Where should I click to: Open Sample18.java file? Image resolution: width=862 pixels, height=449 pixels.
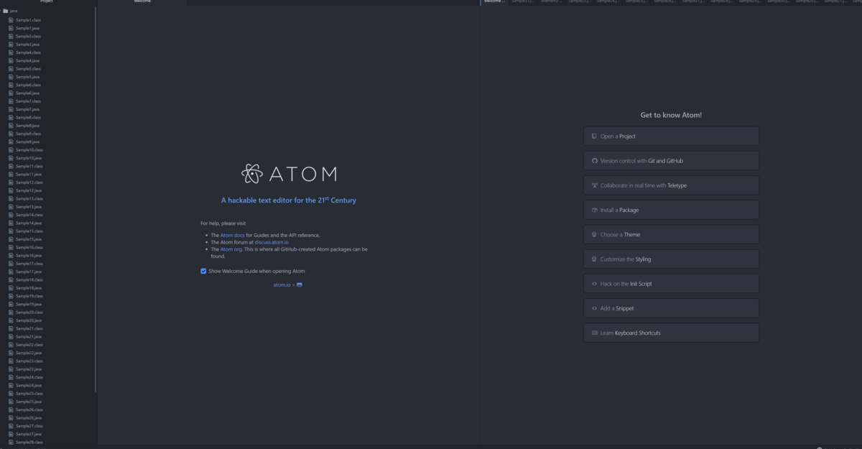[29, 287]
